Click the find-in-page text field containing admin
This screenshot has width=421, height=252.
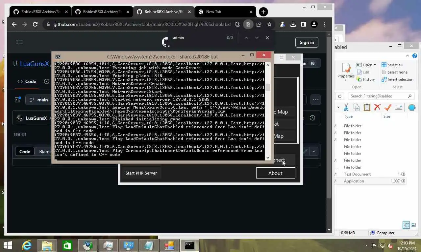(197, 38)
